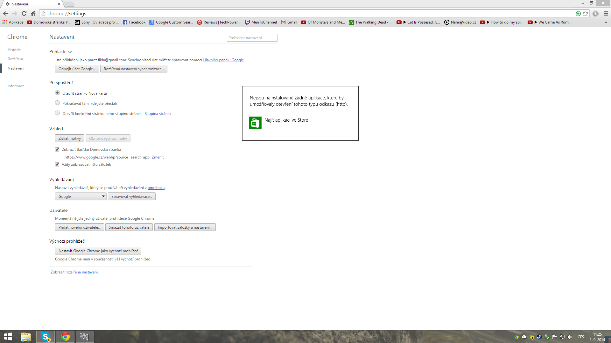
Task: Toggle 'Vždy zobrazovat lištu záložek' checkbox
Action: (57, 165)
